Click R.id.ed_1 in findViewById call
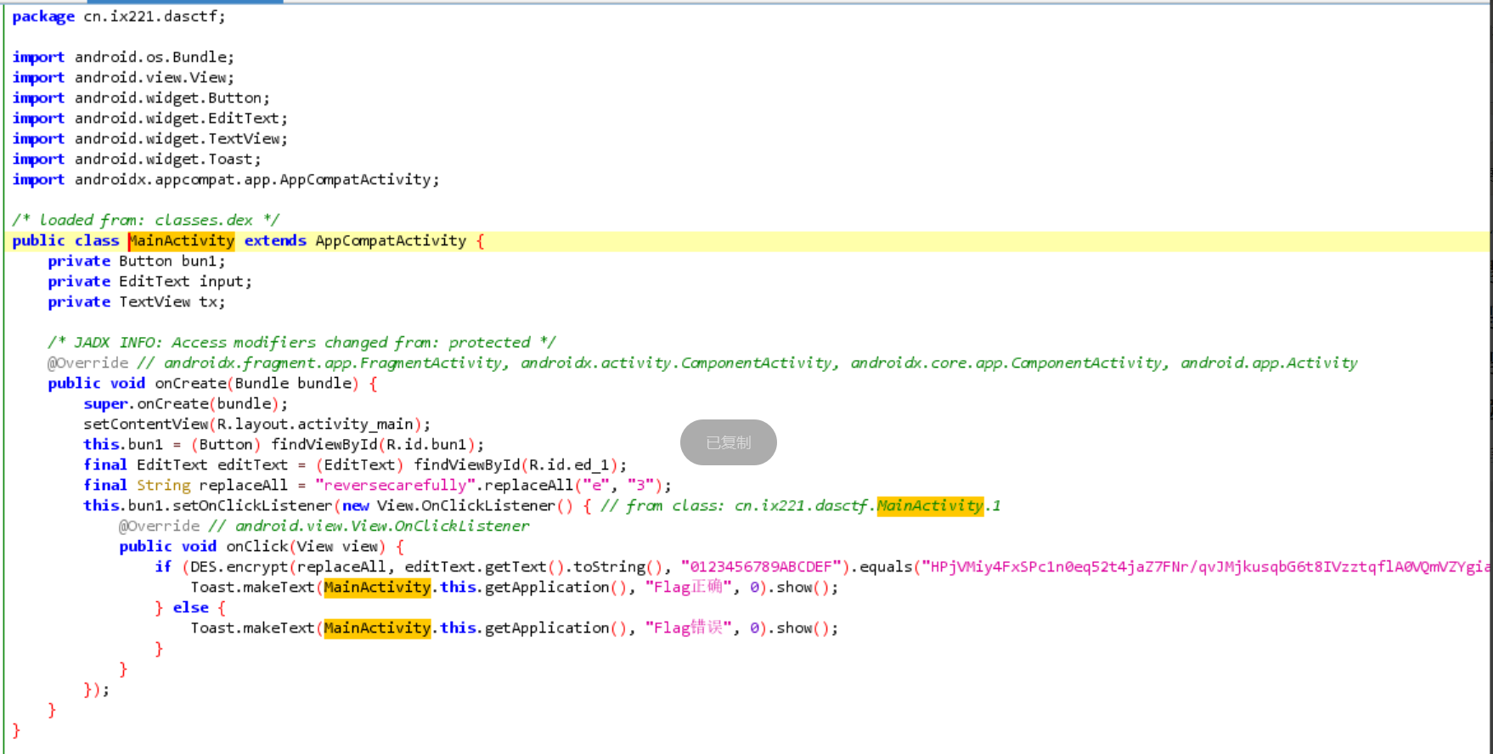This screenshot has height=754, width=1493. point(568,465)
